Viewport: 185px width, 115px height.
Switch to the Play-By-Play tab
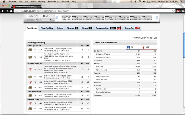(47, 28)
